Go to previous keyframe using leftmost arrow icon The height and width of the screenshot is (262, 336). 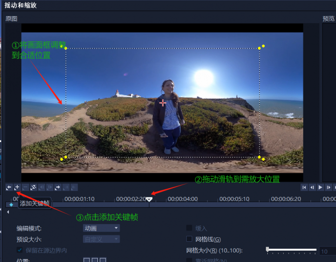[8, 187]
